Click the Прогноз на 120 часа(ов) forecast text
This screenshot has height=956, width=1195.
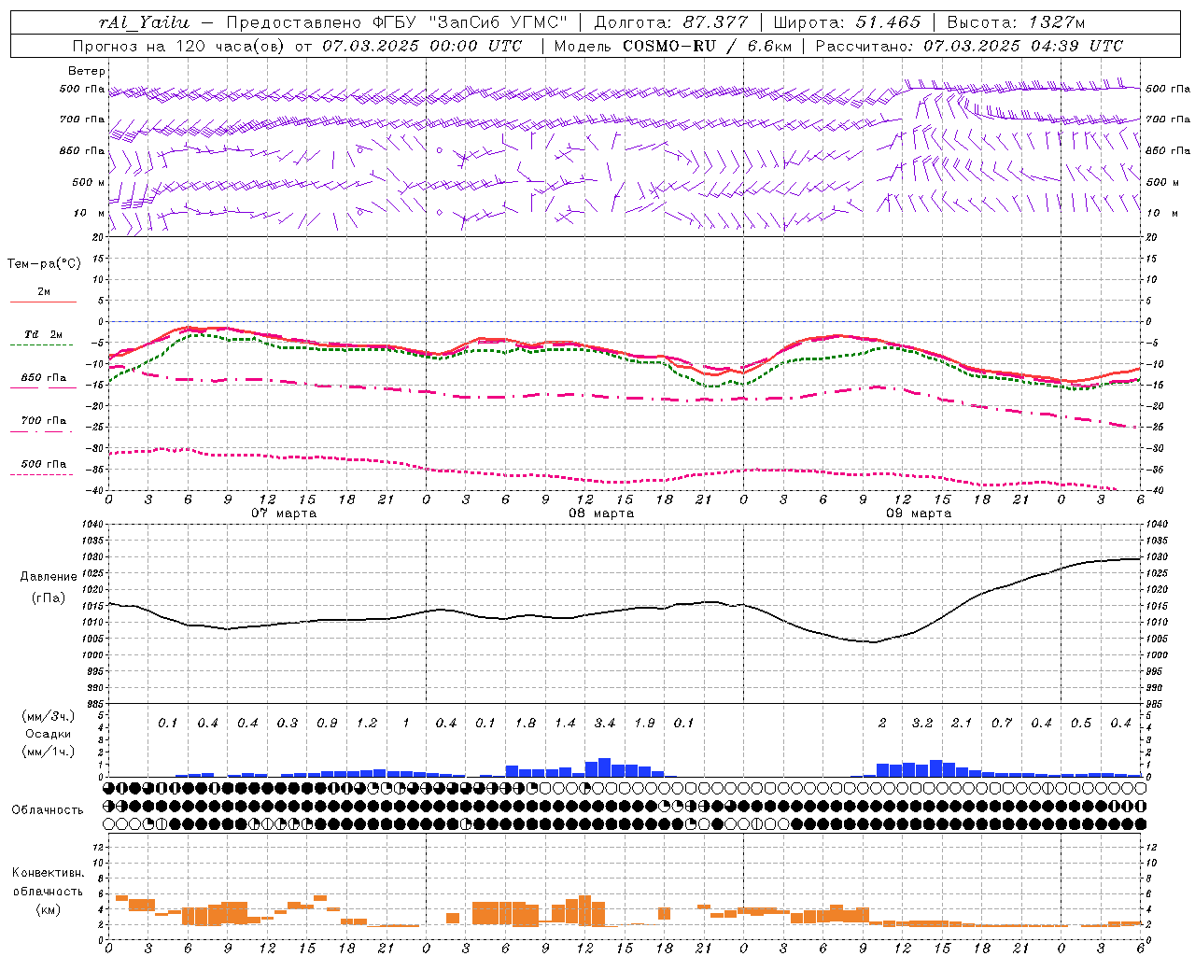pyautogui.click(x=179, y=46)
